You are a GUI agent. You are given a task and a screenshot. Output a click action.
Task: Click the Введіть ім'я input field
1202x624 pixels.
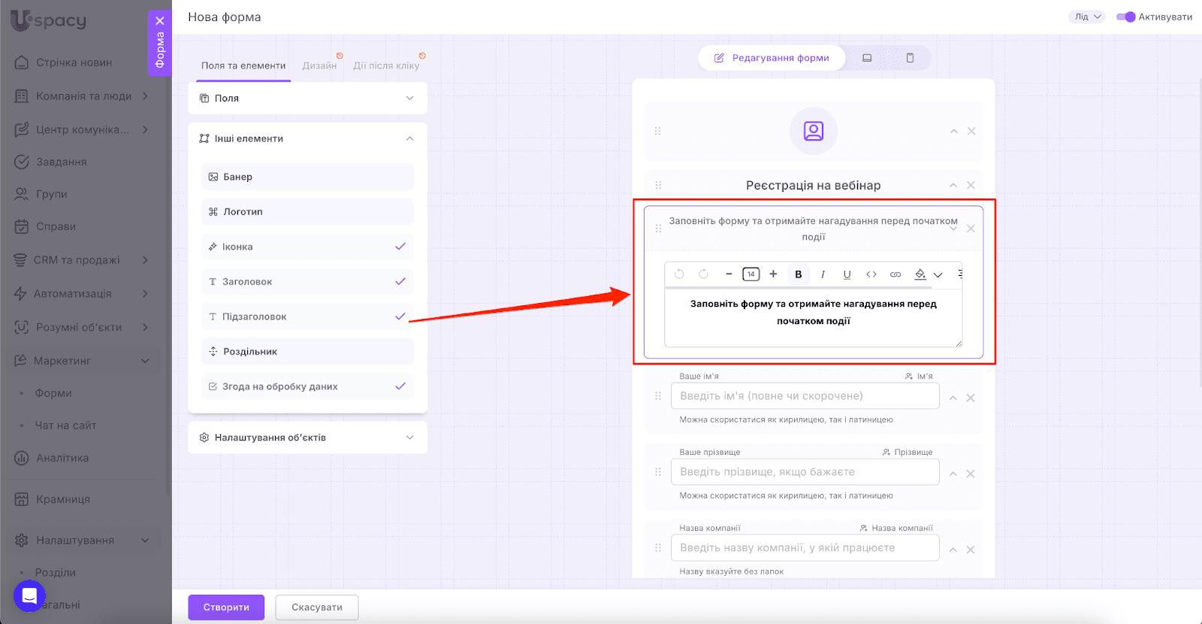805,396
